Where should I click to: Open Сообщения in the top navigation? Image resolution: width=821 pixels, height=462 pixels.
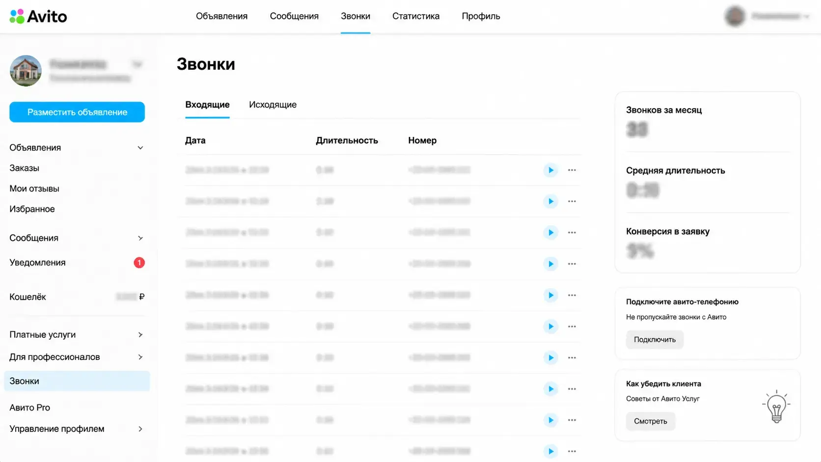pyautogui.click(x=294, y=16)
